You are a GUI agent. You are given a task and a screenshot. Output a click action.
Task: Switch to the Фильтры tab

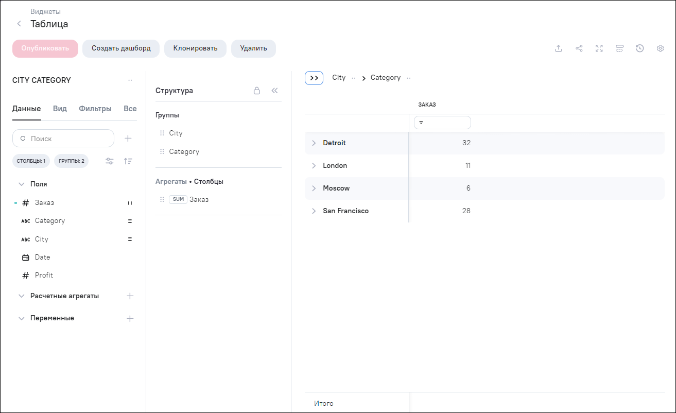tap(95, 109)
